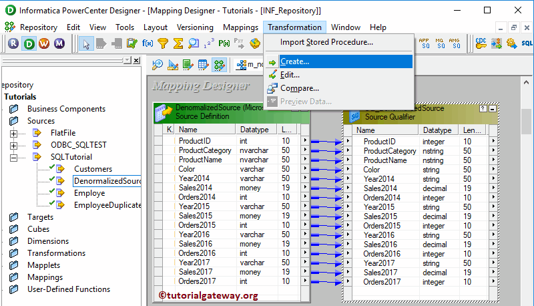Add a Lookup magnifier transformation
Image resolution: width=534 pixels, height=306 pixels.
[x=194, y=43]
